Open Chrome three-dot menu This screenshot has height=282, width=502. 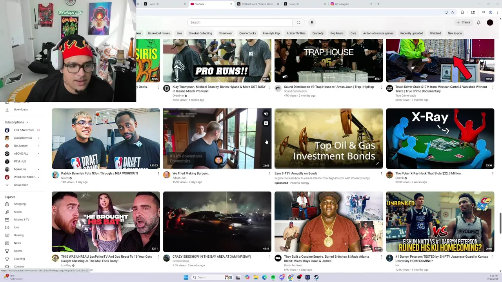coord(497,12)
